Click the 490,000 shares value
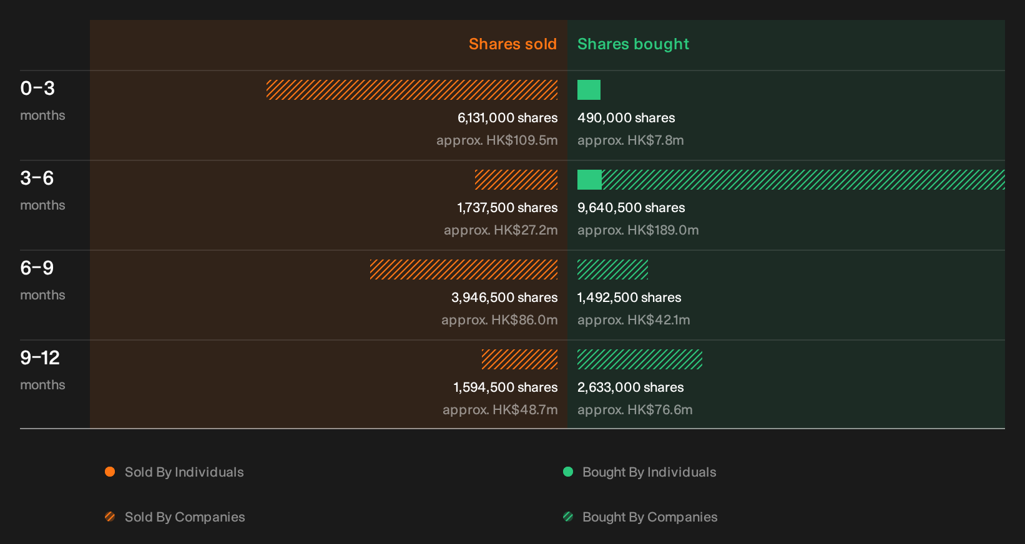Viewport: 1025px width, 544px height. click(626, 118)
